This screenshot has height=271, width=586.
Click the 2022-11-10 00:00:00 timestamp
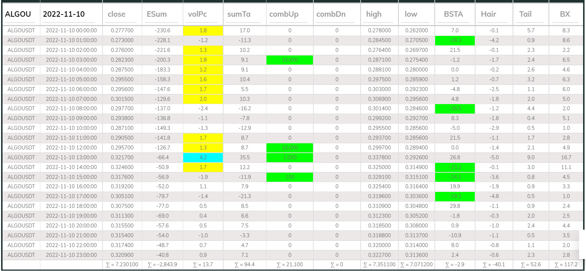[x=71, y=30]
